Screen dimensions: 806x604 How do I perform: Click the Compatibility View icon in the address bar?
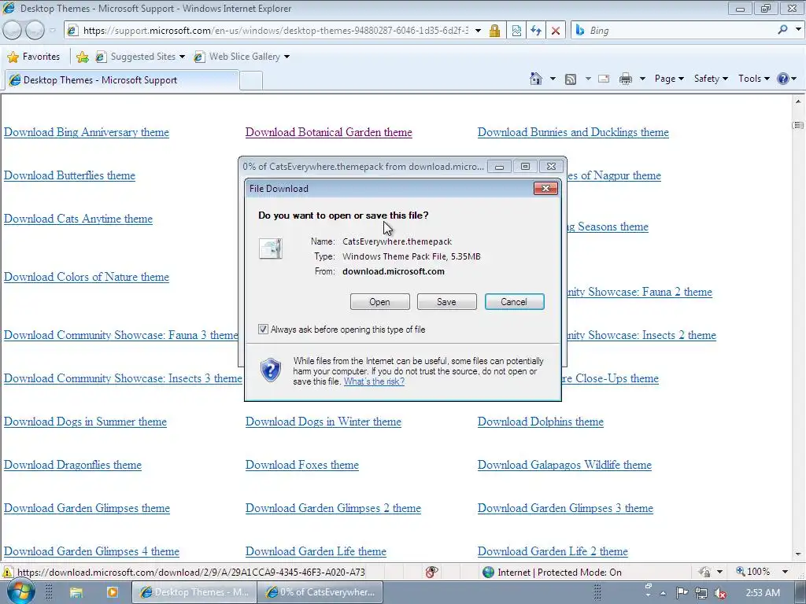516,31
